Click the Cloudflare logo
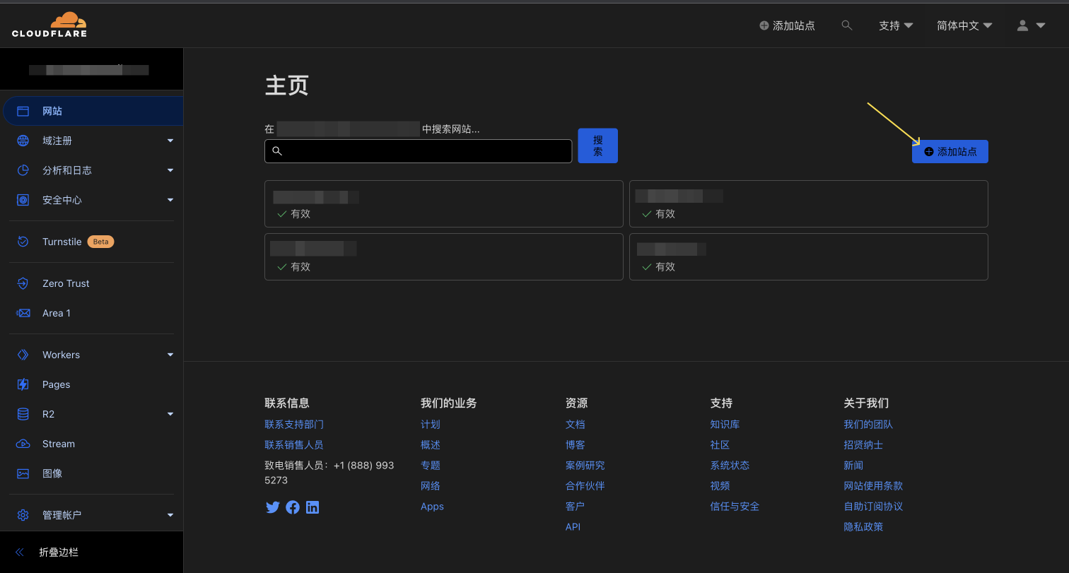1069x573 pixels. pyautogui.click(x=49, y=25)
